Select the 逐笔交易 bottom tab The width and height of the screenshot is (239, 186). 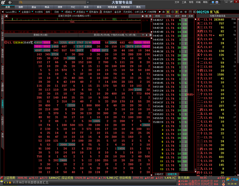tap(172, 174)
